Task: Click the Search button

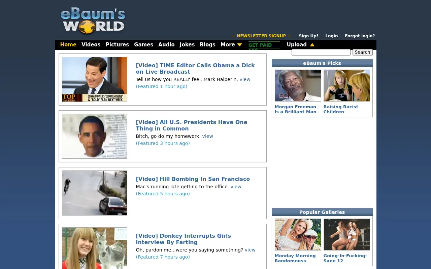Action: [363, 52]
